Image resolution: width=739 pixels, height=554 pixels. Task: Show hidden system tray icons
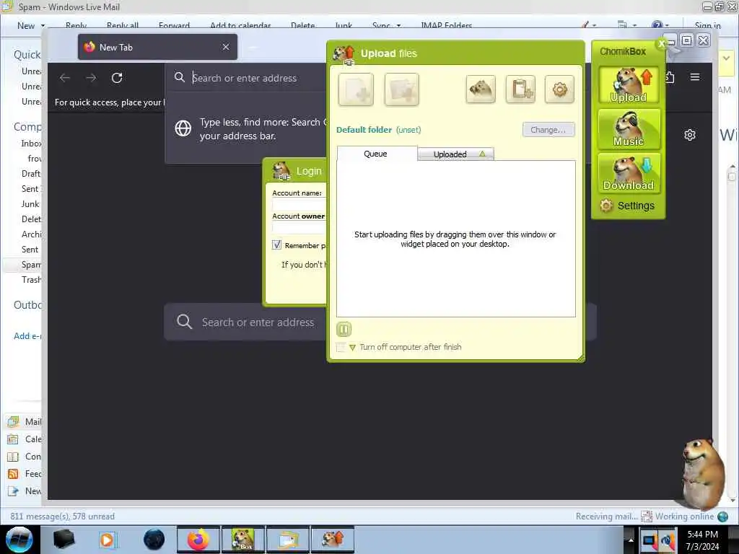click(x=631, y=540)
